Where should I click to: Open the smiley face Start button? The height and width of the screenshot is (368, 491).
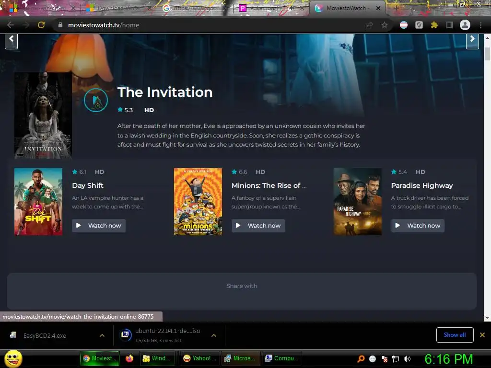(13, 358)
